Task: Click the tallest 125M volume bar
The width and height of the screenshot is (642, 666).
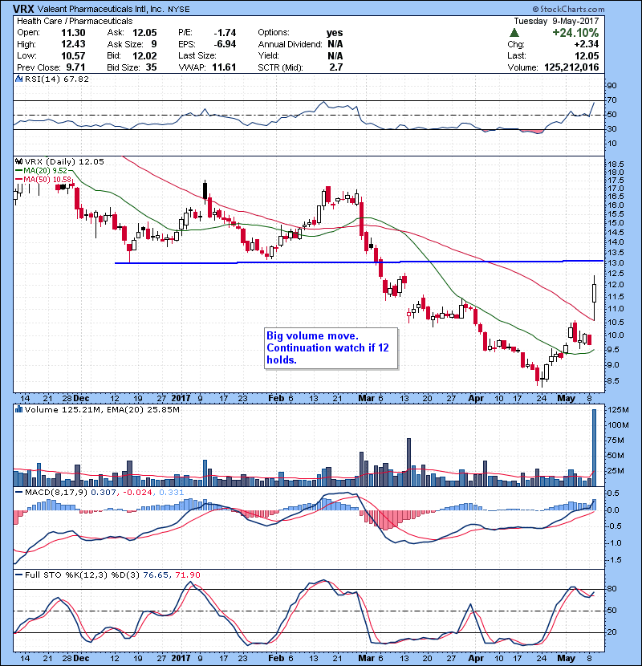Action: 594,447
